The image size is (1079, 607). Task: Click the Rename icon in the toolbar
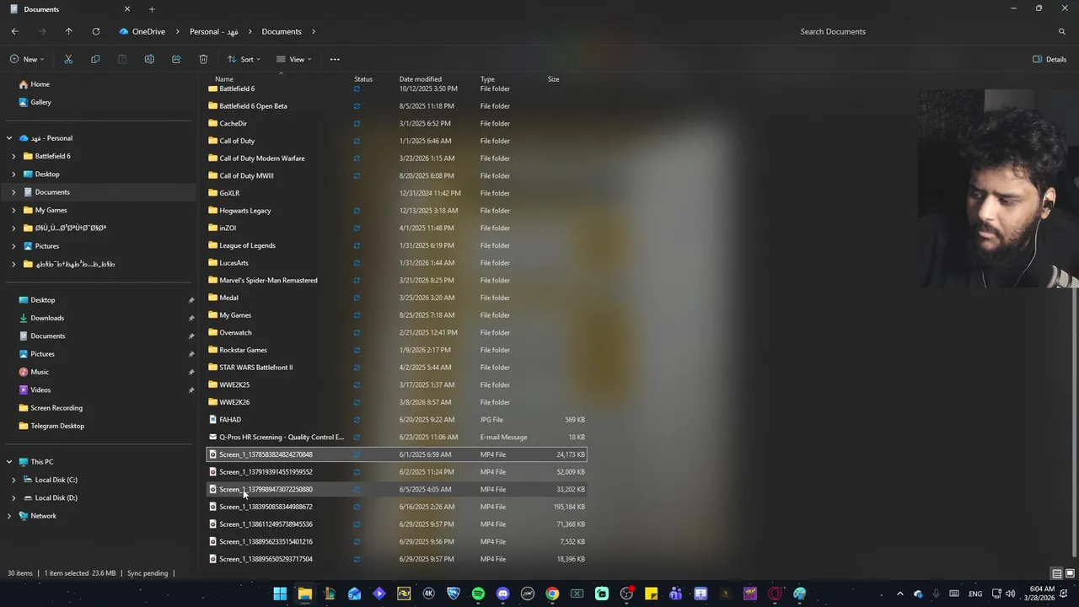click(149, 59)
